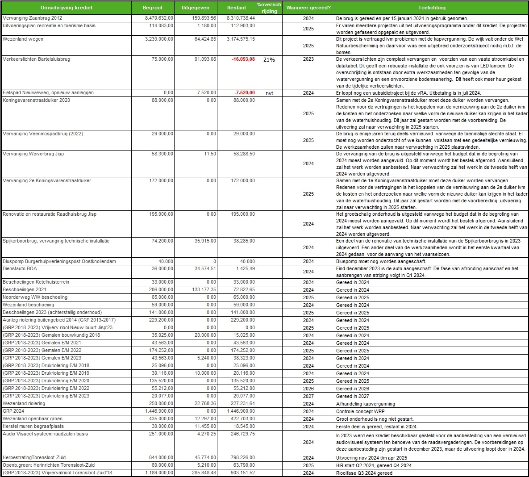This screenshot has height=477, width=529.
Task: Click the 'Toelichting' column header
Action: pyautogui.click(x=432, y=8)
